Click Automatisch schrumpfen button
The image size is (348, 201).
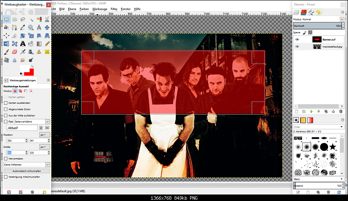pyautogui.click(x=26, y=171)
